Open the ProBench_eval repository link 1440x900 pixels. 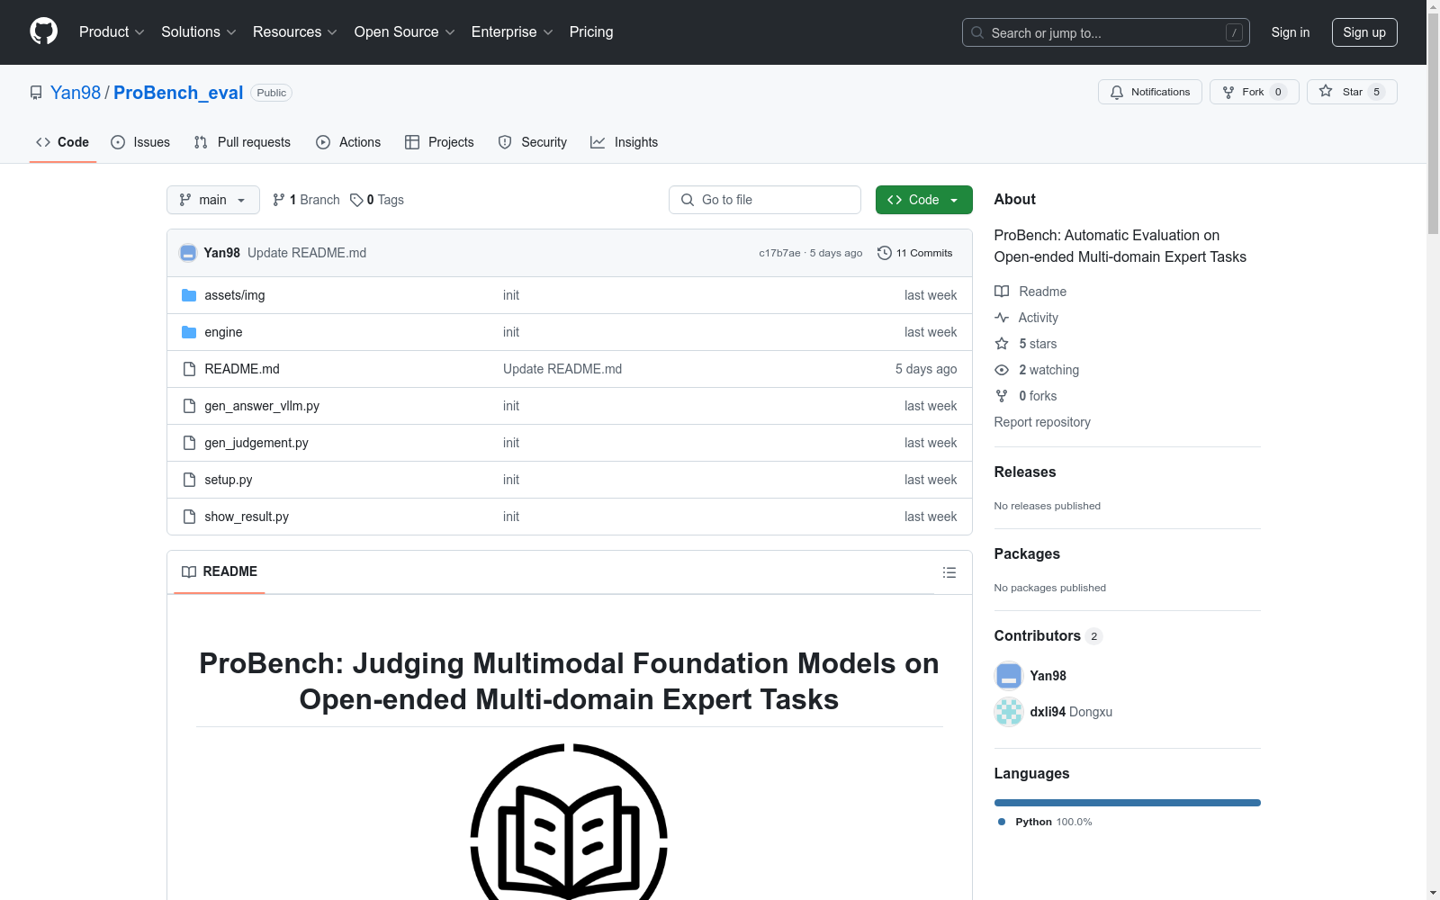pyautogui.click(x=178, y=93)
